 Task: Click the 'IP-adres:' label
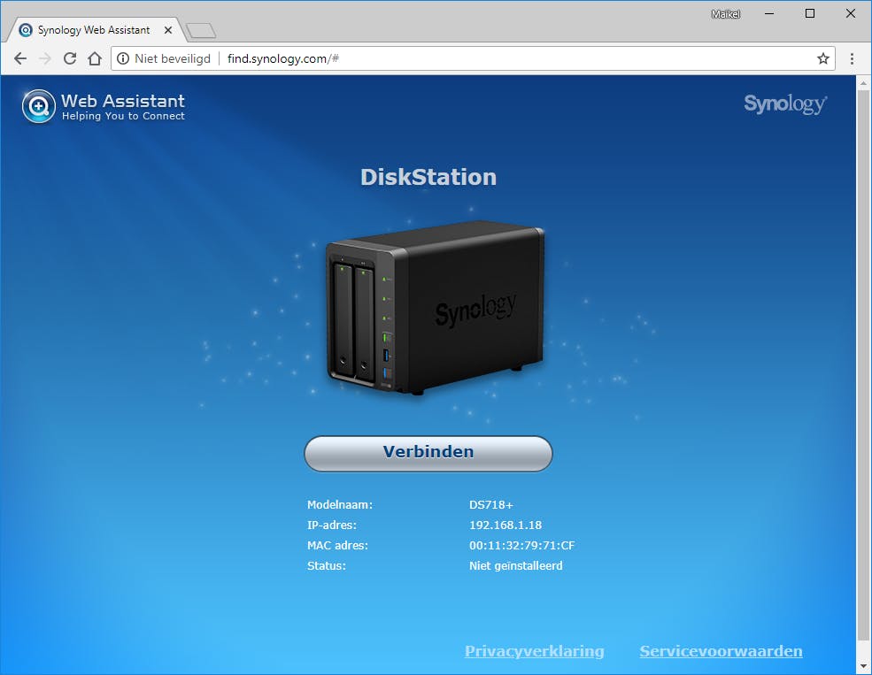pyautogui.click(x=332, y=525)
